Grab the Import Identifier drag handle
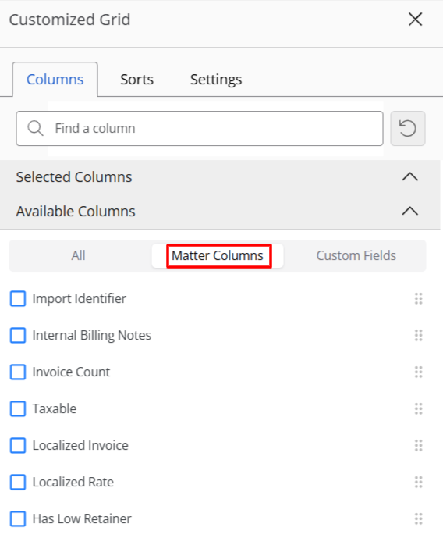 pos(418,298)
